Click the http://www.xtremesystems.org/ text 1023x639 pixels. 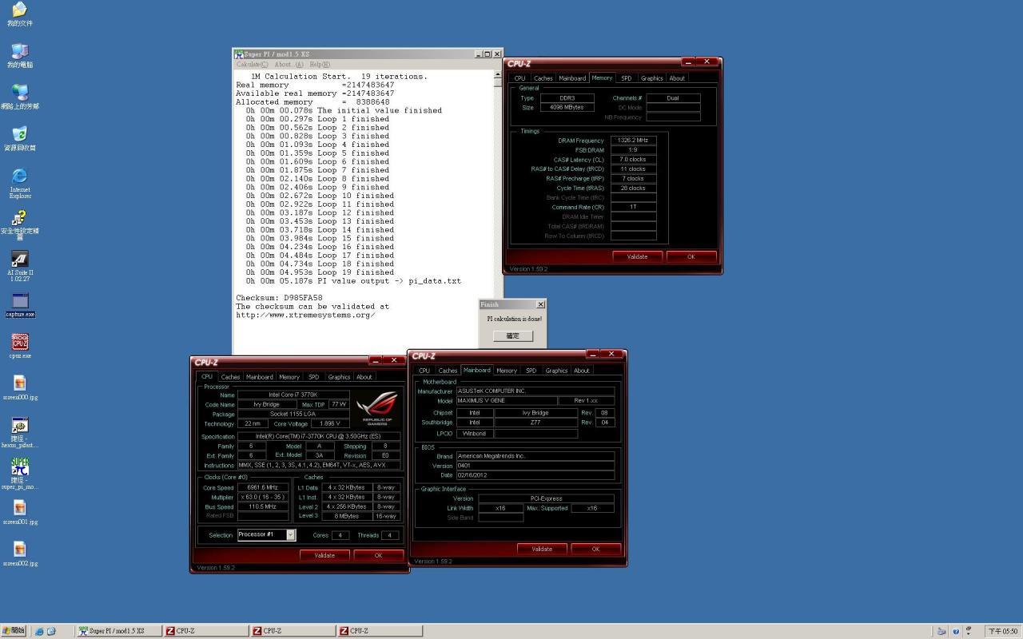coord(305,315)
